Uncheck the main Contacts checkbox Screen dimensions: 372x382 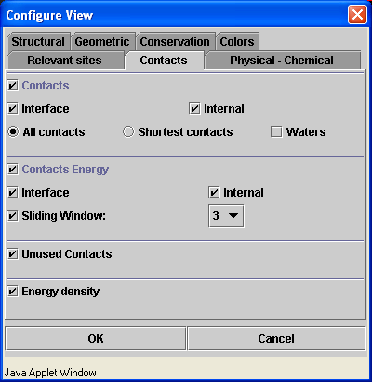12,86
